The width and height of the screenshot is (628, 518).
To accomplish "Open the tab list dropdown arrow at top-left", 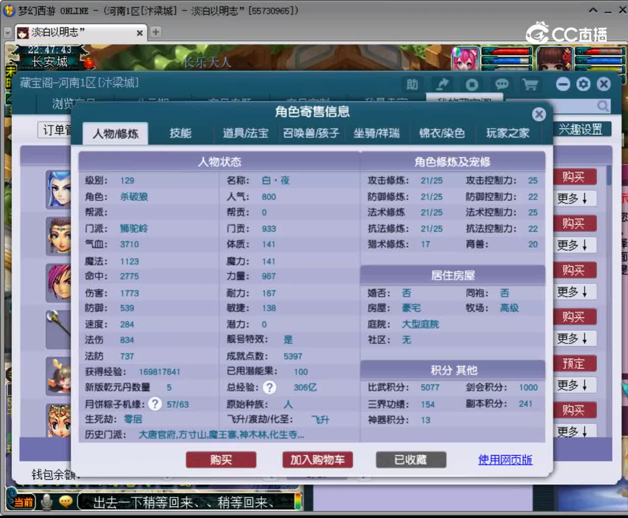I will pos(7,33).
